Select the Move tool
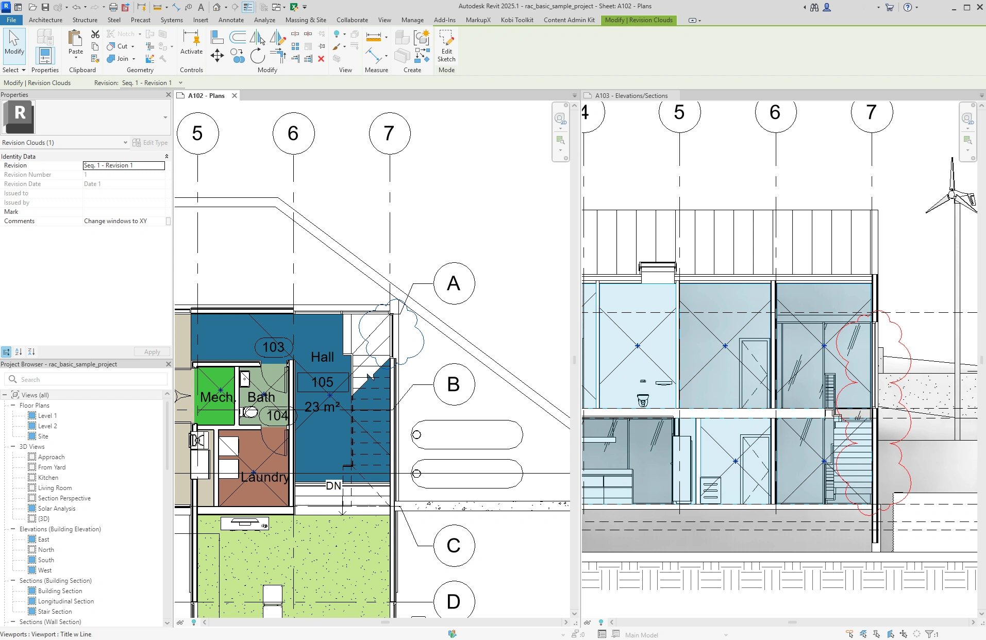Image resolution: width=986 pixels, height=640 pixels. (217, 56)
